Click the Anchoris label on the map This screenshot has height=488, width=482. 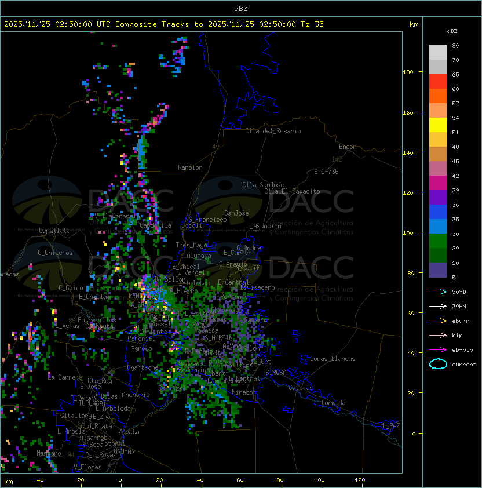pyautogui.click(x=136, y=395)
